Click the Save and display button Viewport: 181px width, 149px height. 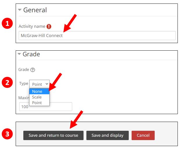coord(107,135)
